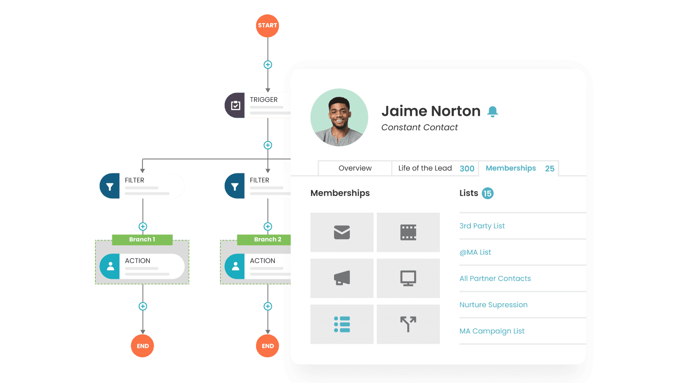Click the Lists count badge 15
The width and height of the screenshot is (689, 383).
pos(487,193)
